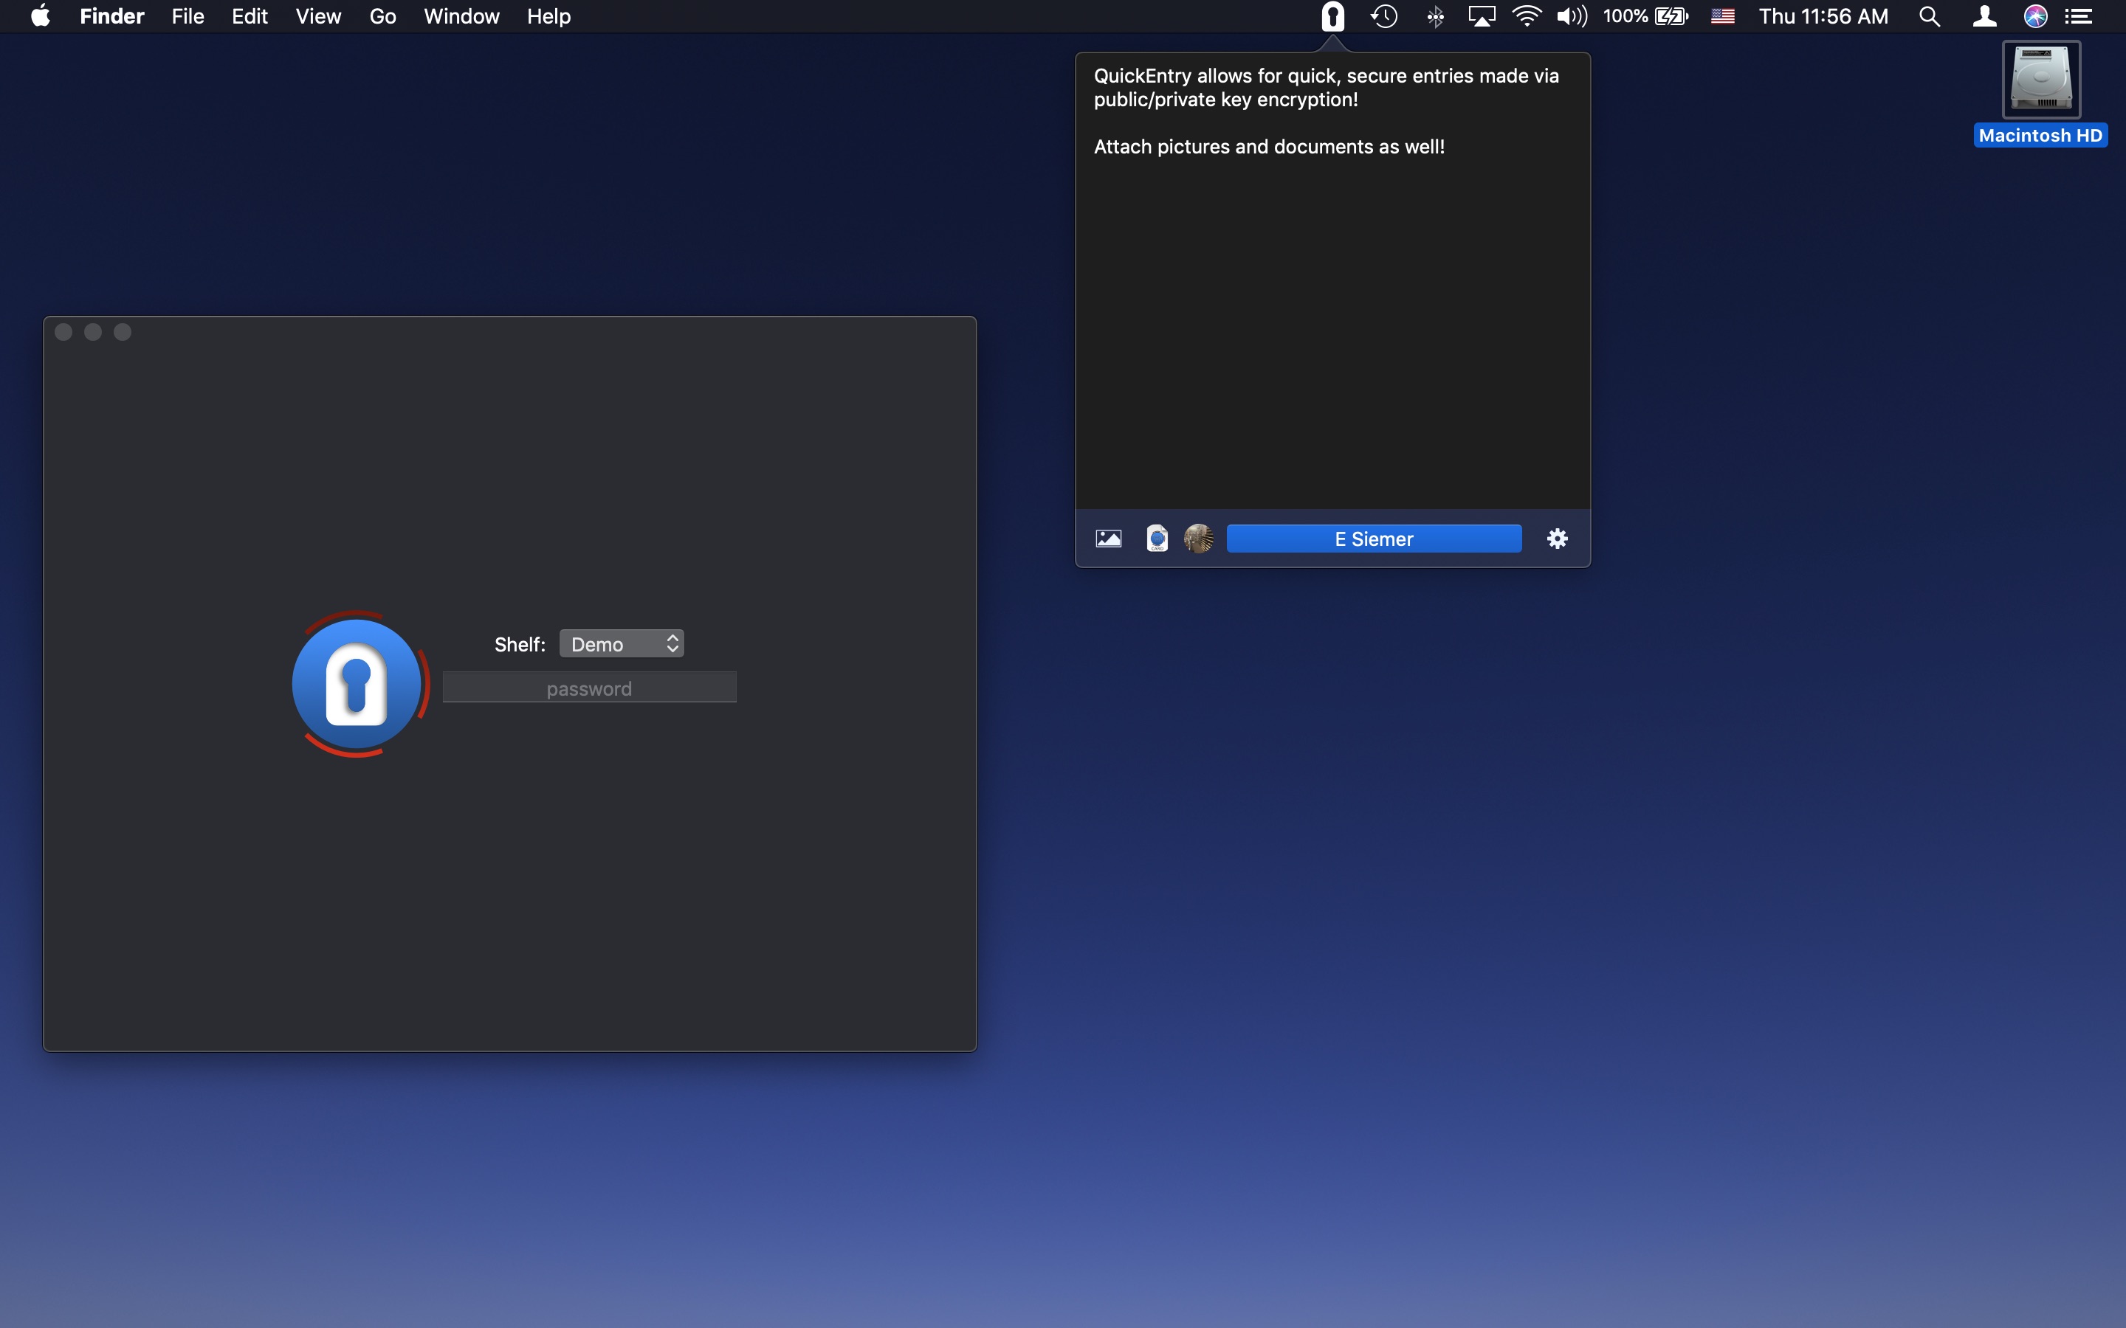This screenshot has height=1328, width=2126.
Task: Click the keyhole menu bar icon
Action: click(x=1332, y=17)
